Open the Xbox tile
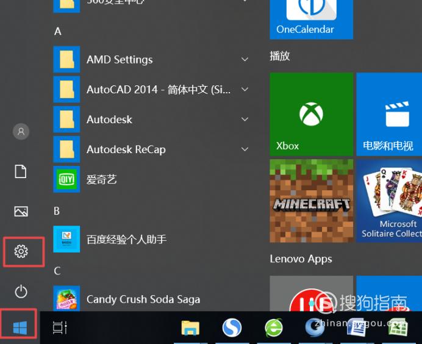Viewport: 422px width, 344px height. click(x=312, y=114)
